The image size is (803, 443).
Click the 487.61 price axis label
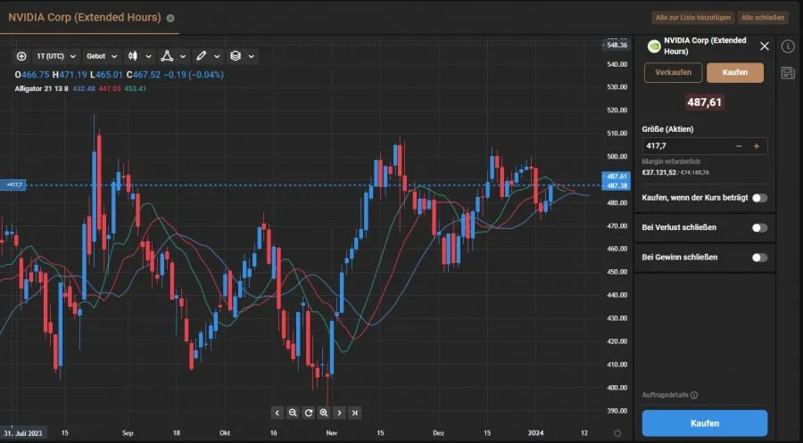click(616, 176)
